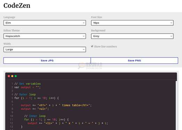Click the "// Inner loop" comment line
This screenshot has height=130, width=182.
35,116
